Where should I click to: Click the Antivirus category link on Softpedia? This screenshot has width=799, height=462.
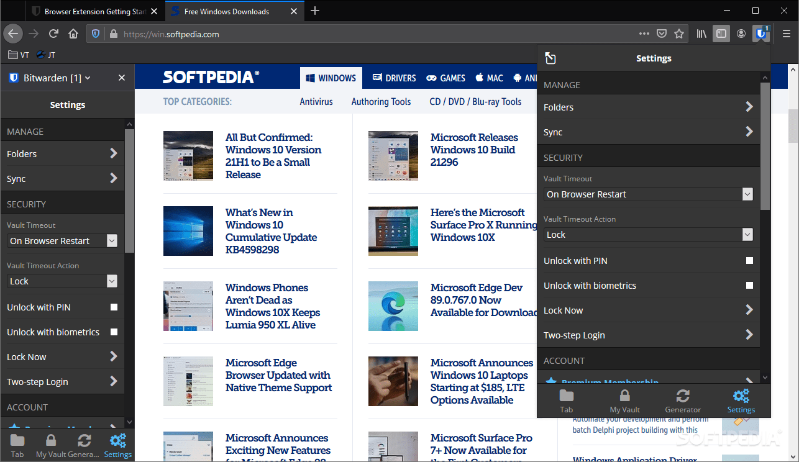(x=316, y=101)
